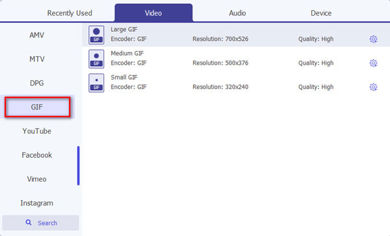The width and height of the screenshot is (390, 236).
Task: Select Vimeo in the format list
Action: pyautogui.click(x=37, y=179)
